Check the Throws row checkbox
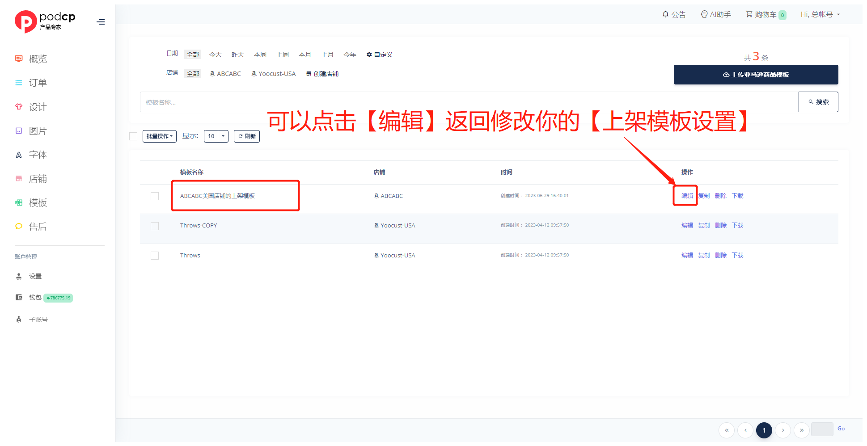 pos(155,256)
